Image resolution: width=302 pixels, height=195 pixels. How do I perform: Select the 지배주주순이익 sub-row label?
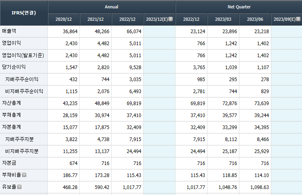pyautogui.click(x=22, y=79)
